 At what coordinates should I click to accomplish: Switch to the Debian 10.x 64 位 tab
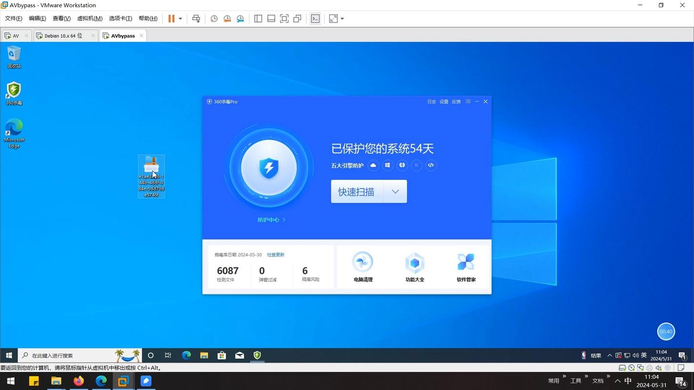[63, 36]
